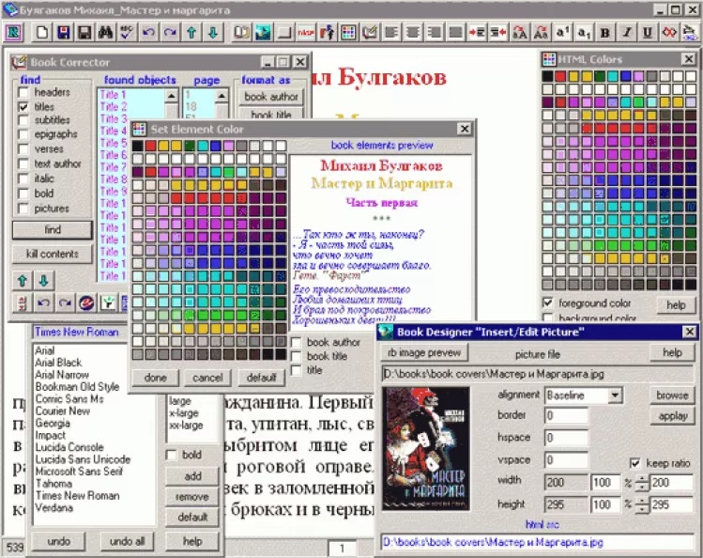Click the browse button for picture file
The image size is (703, 558).
[x=672, y=395]
